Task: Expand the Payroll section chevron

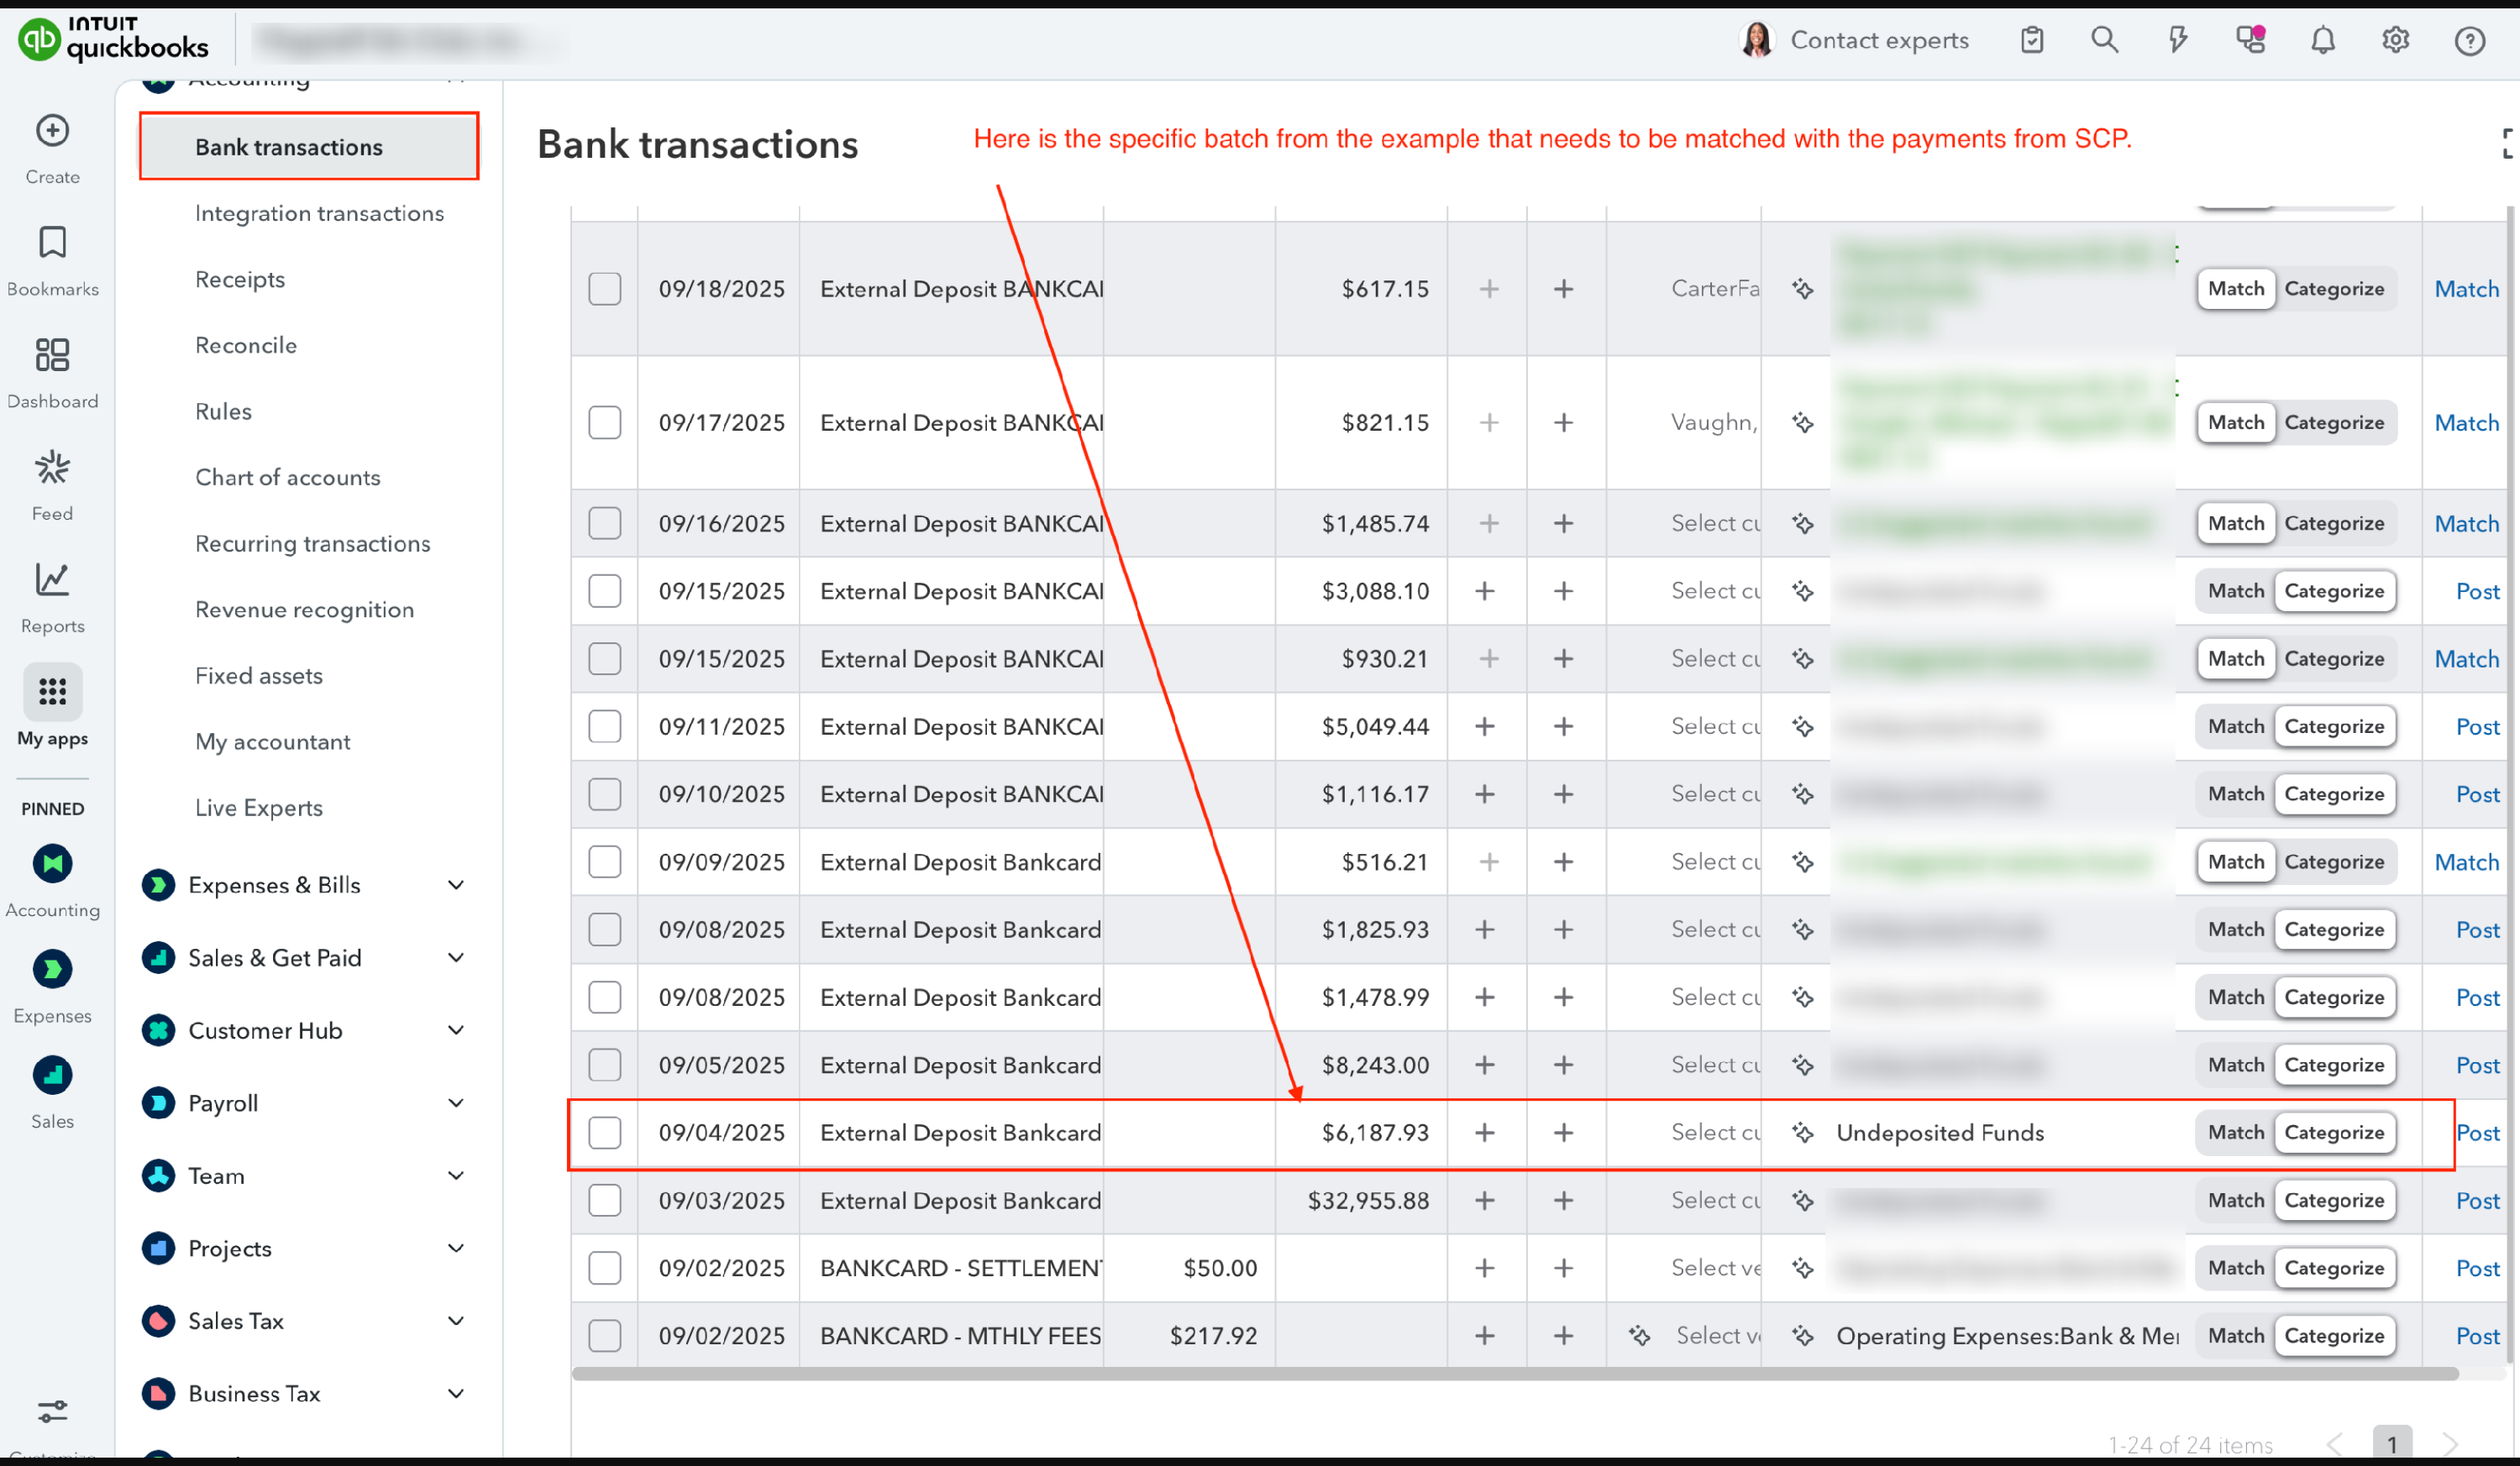Action: (455, 1103)
